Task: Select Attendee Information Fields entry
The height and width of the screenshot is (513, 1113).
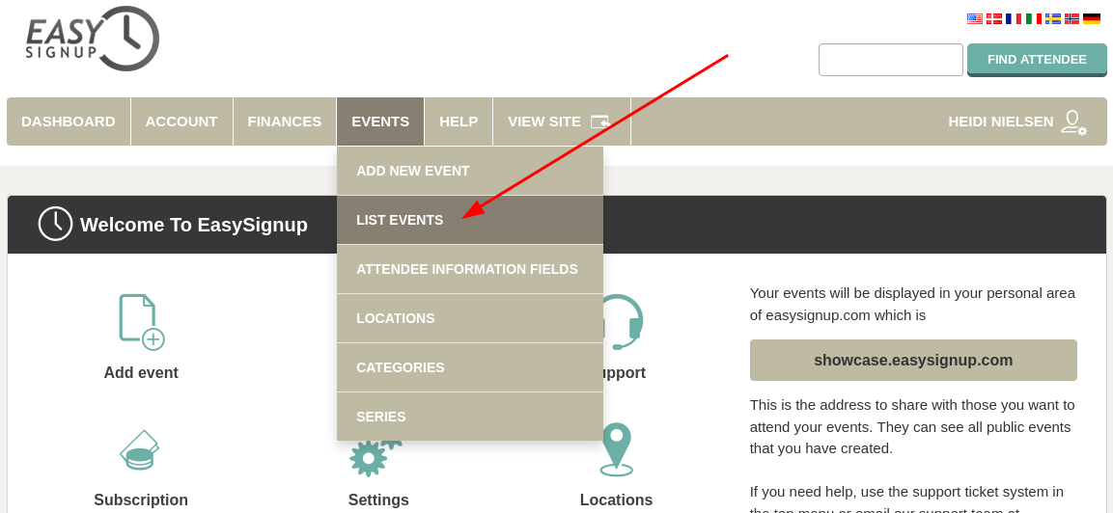Action: (470, 270)
